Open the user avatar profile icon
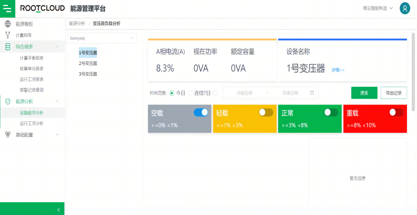The height and width of the screenshot is (215, 417). 405,8
